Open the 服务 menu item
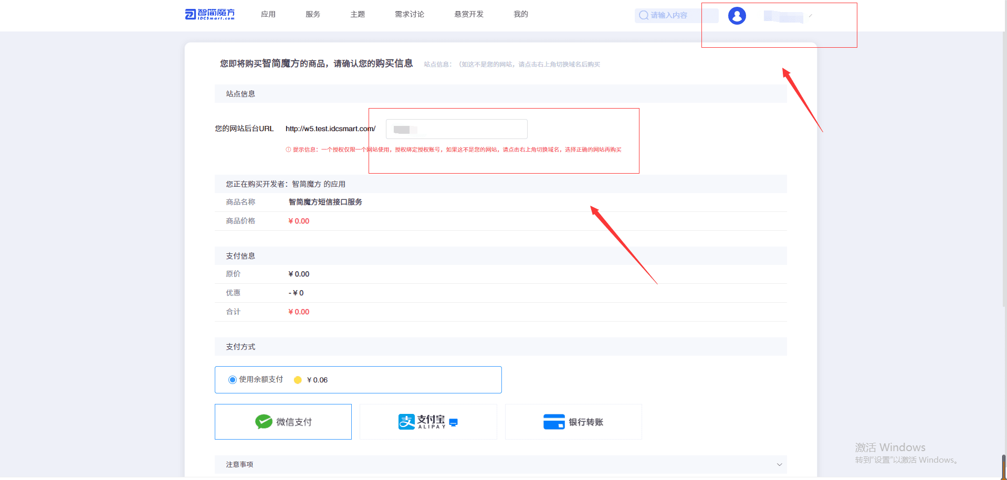 coord(313,14)
